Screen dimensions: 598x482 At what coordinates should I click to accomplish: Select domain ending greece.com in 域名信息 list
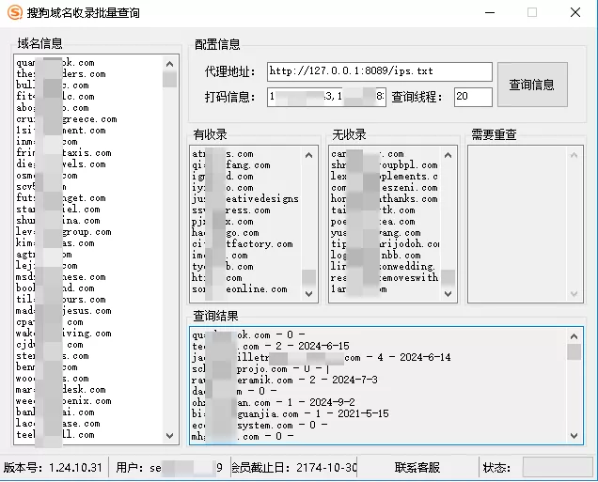[x=67, y=119]
